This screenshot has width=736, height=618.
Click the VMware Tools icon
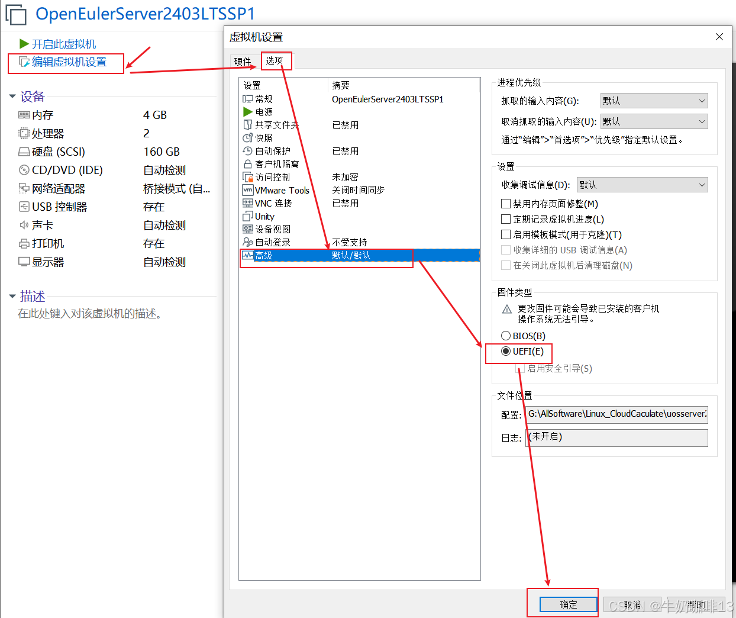click(248, 190)
